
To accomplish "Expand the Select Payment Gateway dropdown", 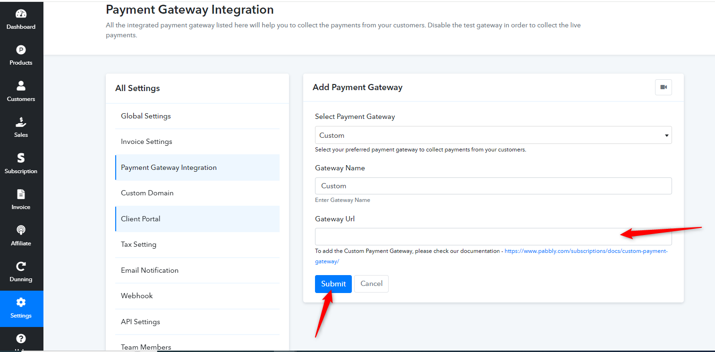I will coord(493,135).
